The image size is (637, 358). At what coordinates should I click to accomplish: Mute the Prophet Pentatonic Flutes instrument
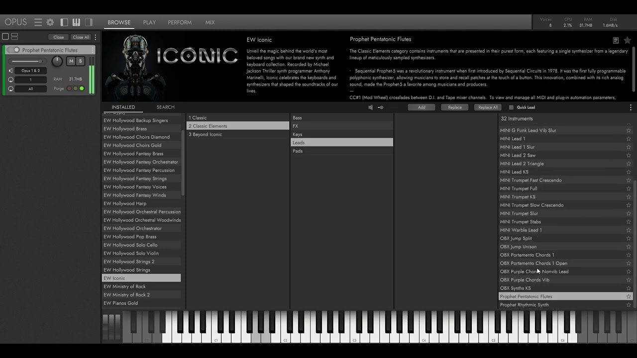click(x=71, y=61)
